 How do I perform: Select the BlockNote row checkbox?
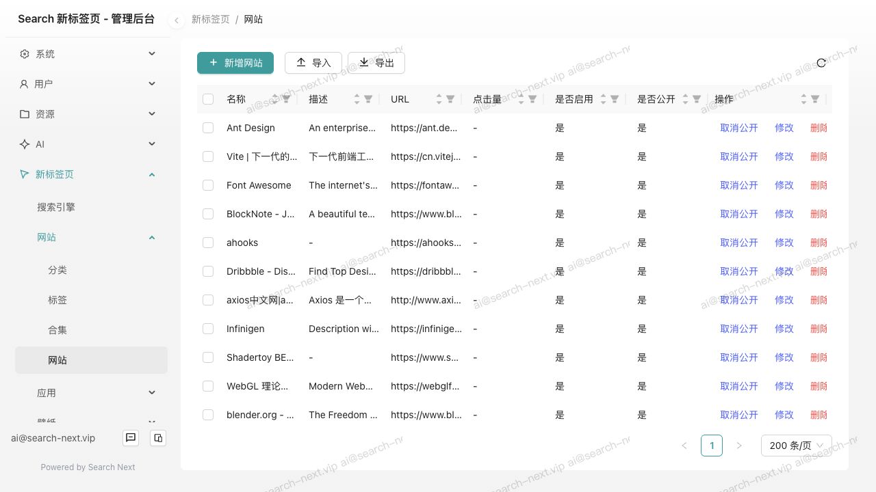208,214
